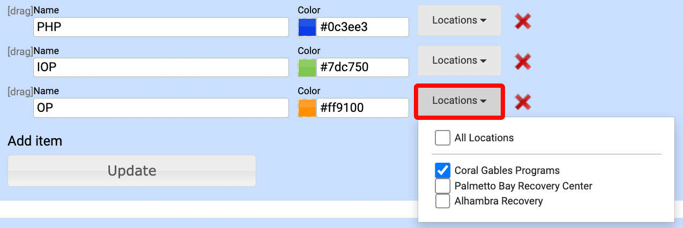Uncheck Coral Gables Programs
The width and height of the screenshot is (683, 228).
pyautogui.click(x=443, y=170)
